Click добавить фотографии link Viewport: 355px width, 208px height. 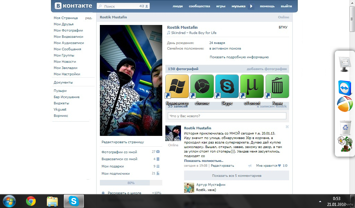267,69
